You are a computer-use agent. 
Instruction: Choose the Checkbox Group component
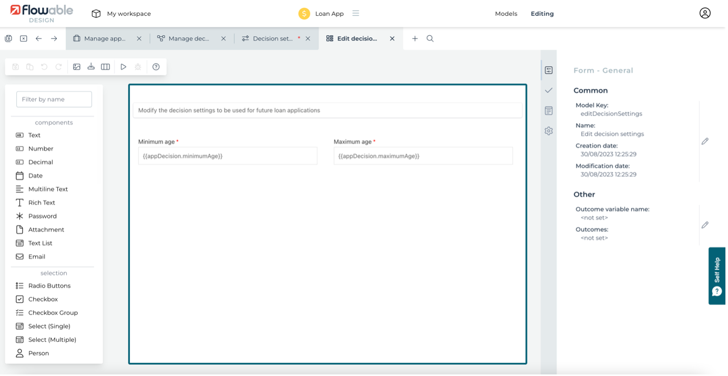coord(53,313)
